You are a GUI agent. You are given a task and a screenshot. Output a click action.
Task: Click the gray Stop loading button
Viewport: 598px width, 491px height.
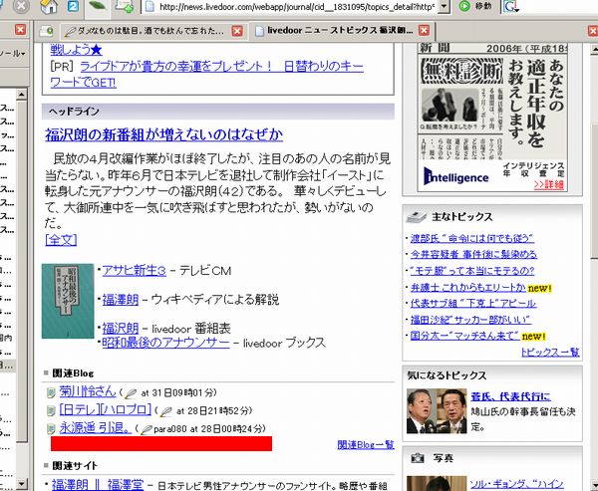[21, 6]
